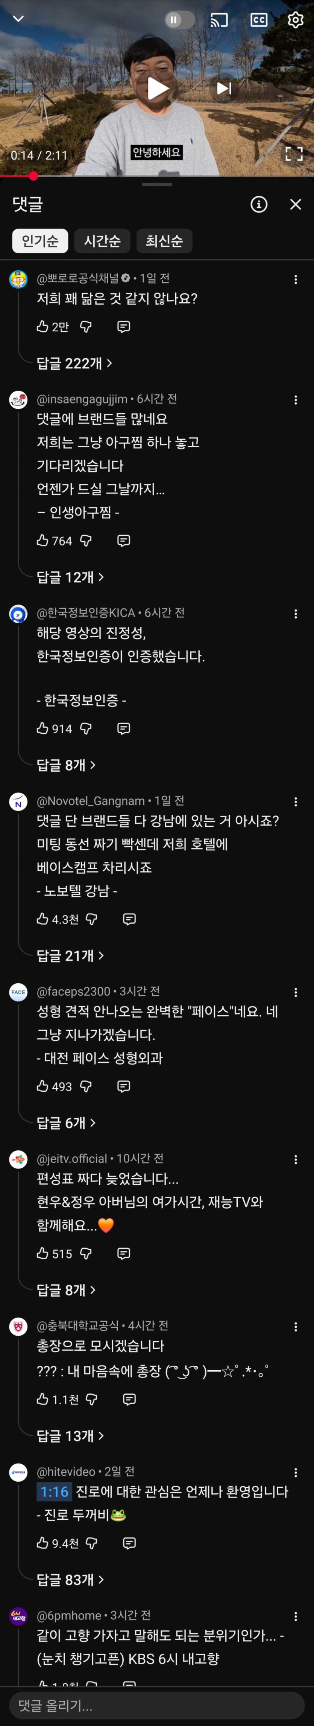Jump to 1:16 timestamp link

coord(54,1491)
